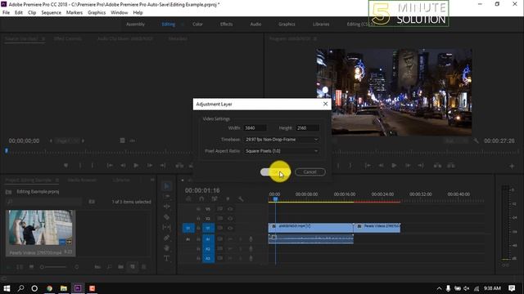The image size is (524, 294).
Task: Select the Track Select Forward tool
Action: pos(167,196)
